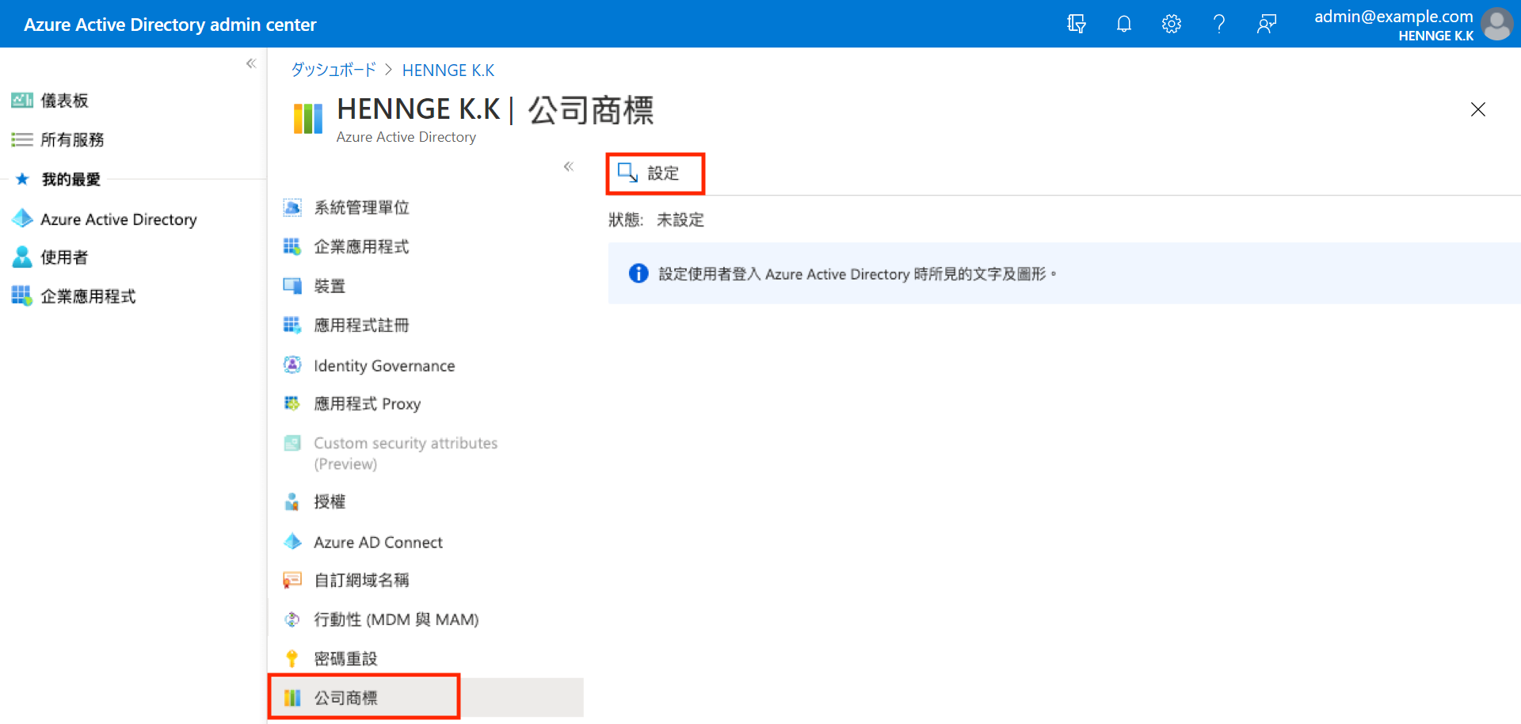Open the feedback icon
Image resolution: width=1521 pixels, height=724 pixels.
click(x=1266, y=24)
